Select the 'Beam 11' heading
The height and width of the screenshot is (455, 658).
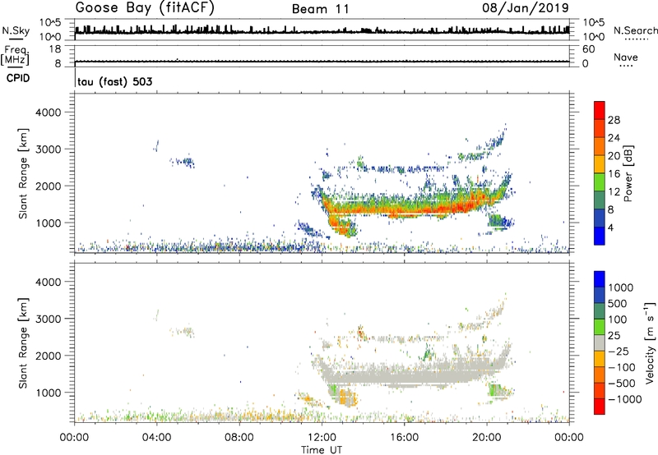(x=321, y=9)
